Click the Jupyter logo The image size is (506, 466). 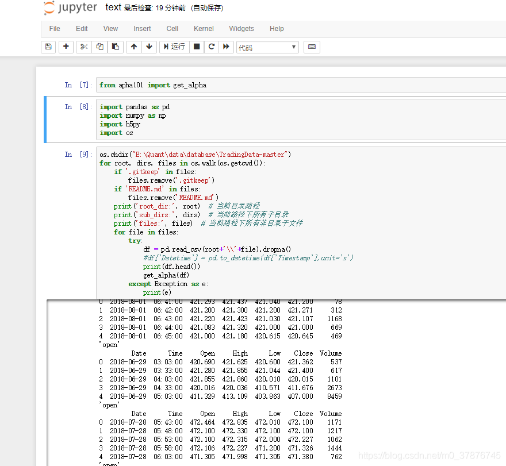click(70, 7)
